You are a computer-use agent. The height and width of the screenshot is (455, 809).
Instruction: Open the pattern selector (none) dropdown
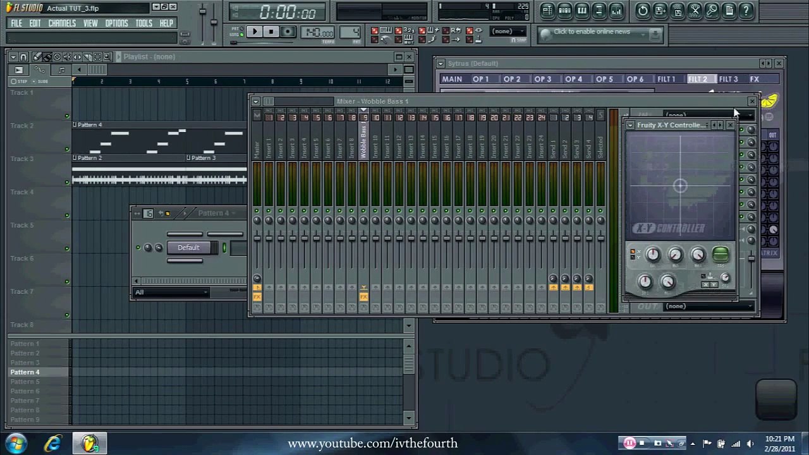coord(509,32)
